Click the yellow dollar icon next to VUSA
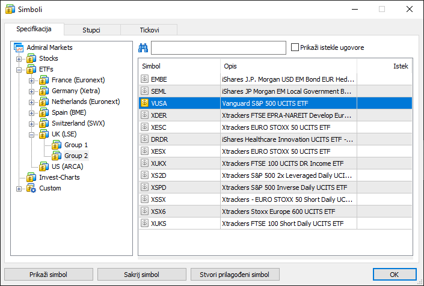The width and height of the screenshot is (424, 286). point(145,103)
